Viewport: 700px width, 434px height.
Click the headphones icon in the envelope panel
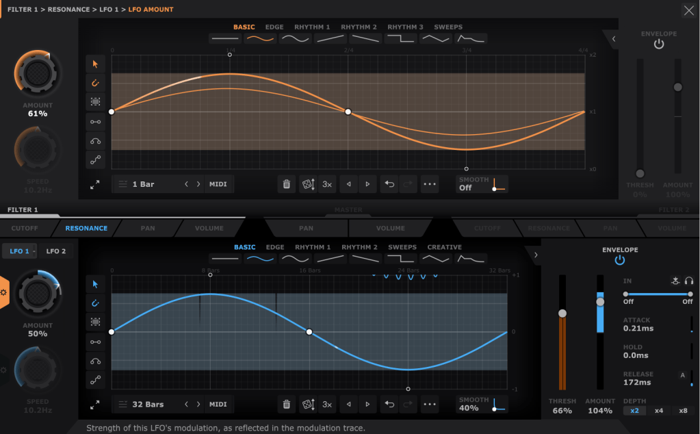(x=688, y=281)
